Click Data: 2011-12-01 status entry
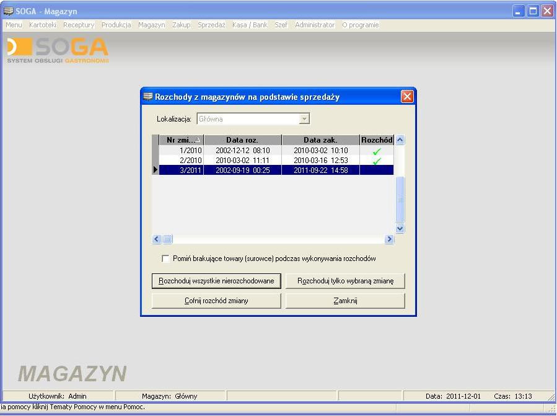The height and width of the screenshot is (416, 557). pos(453,396)
